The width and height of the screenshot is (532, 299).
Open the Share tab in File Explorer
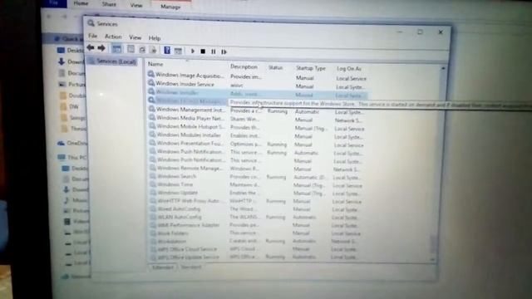point(109,4)
